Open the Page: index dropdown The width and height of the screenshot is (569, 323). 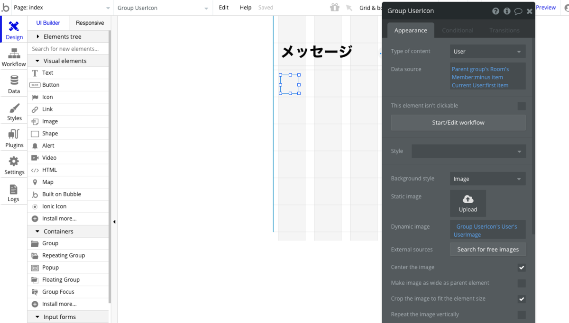point(62,8)
